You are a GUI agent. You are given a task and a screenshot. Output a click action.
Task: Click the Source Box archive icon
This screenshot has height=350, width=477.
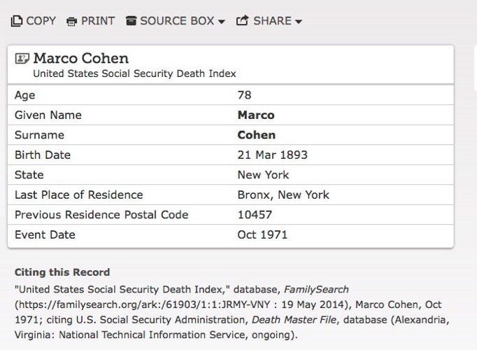131,21
